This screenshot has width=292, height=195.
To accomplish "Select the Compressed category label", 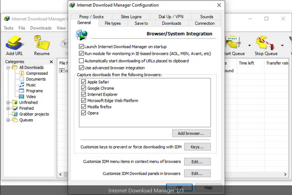I will pos(37,73).
